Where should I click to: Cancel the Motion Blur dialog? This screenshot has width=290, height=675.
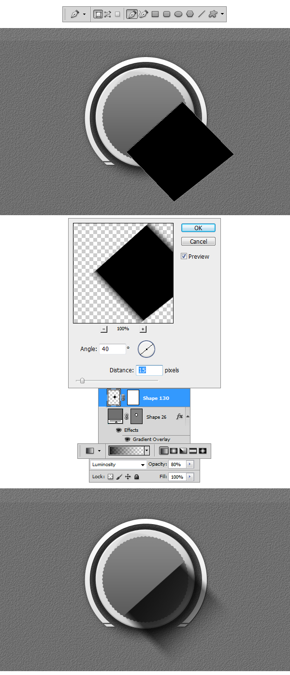point(198,241)
